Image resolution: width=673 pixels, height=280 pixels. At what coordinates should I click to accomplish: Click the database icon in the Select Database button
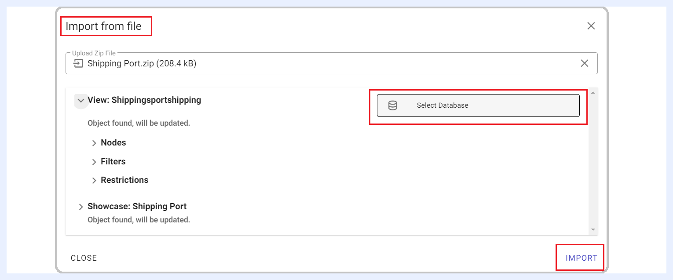click(393, 105)
